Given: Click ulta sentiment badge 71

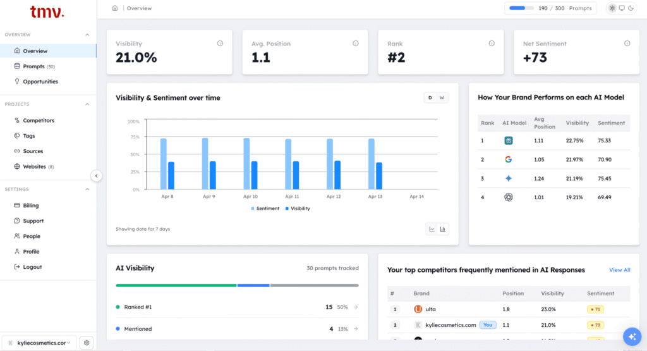Looking at the screenshot, I should pos(595,309).
